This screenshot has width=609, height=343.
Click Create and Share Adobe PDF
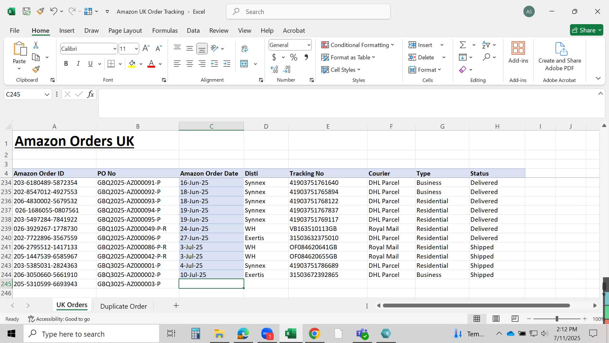[560, 57]
